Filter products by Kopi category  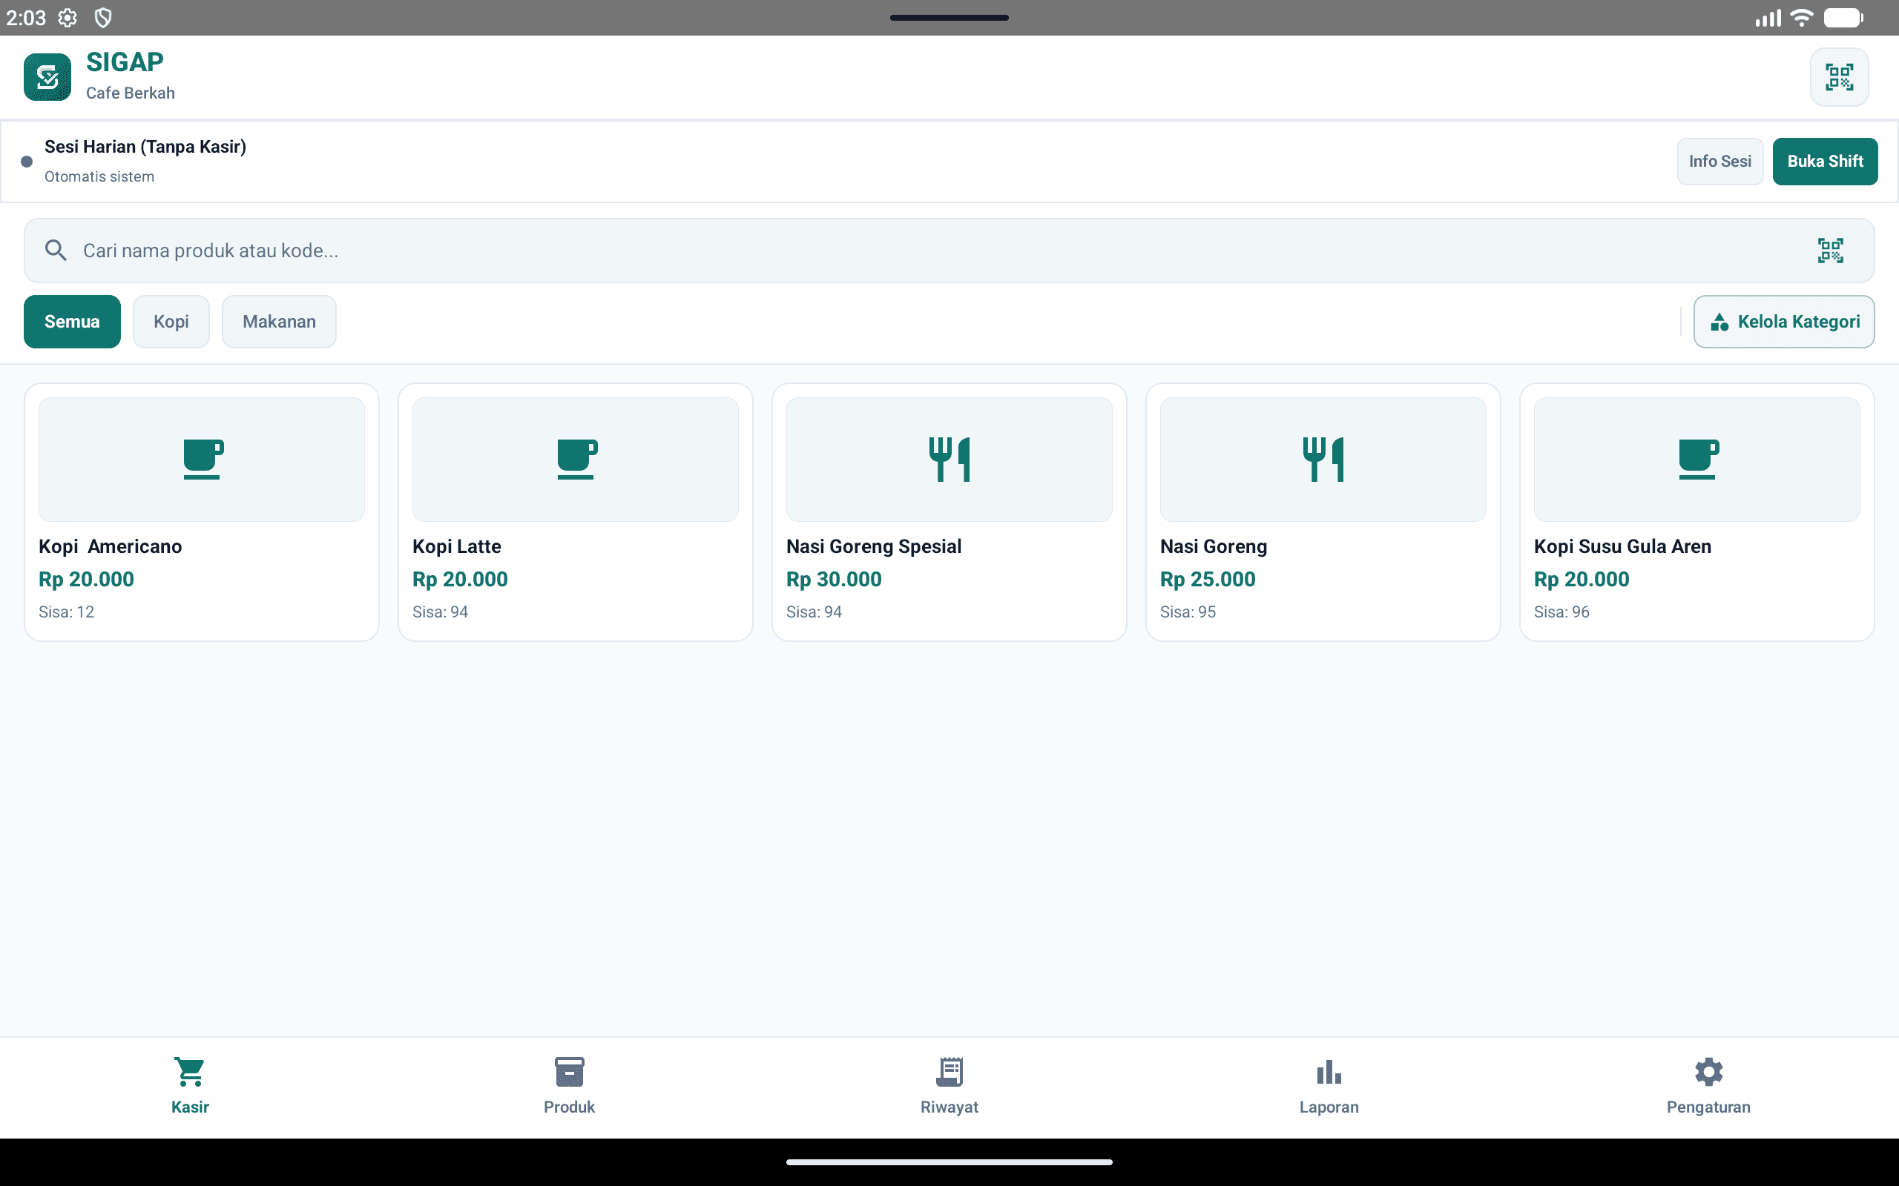point(171,322)
